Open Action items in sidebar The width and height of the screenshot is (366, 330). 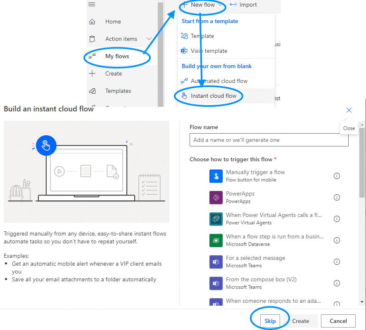pos(121,39)
